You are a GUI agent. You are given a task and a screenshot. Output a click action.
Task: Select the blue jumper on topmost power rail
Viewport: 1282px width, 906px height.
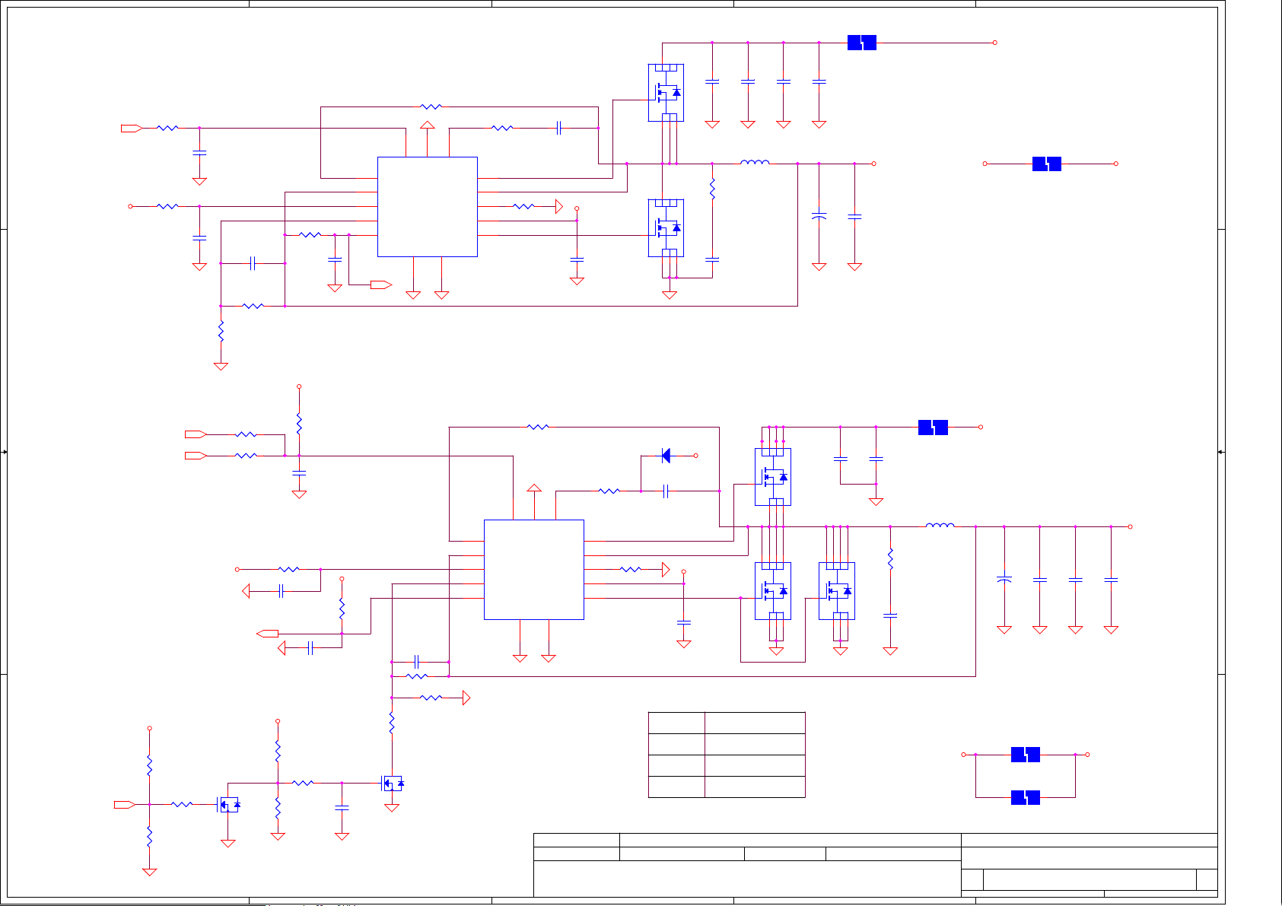[x=862, y=43]
